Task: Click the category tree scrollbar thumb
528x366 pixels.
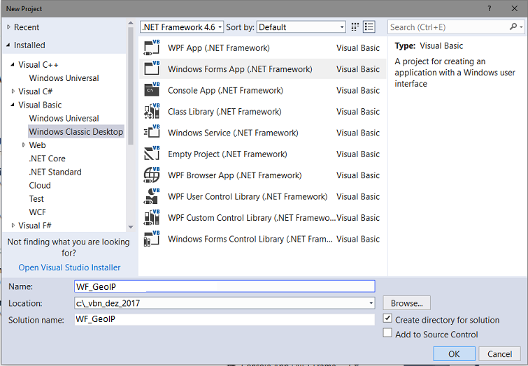Action: (x=131, y=86)
